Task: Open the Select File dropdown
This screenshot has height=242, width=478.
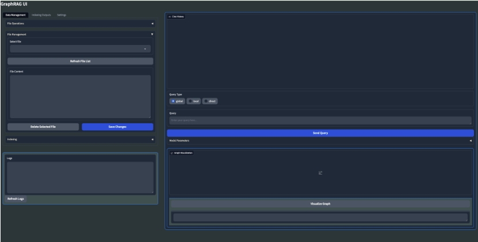Action: coord(80,49)
